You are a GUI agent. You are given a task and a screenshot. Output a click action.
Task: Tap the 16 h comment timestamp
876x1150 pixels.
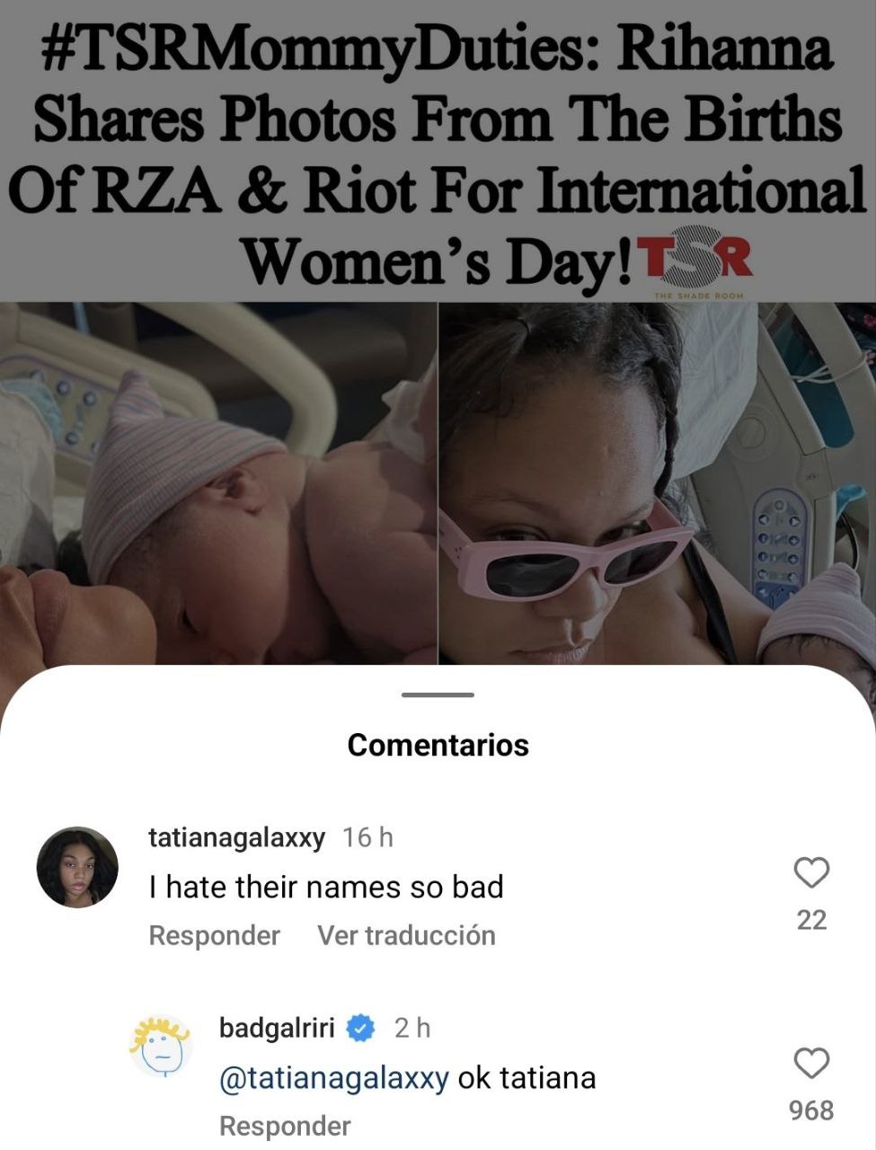point(367,837)
